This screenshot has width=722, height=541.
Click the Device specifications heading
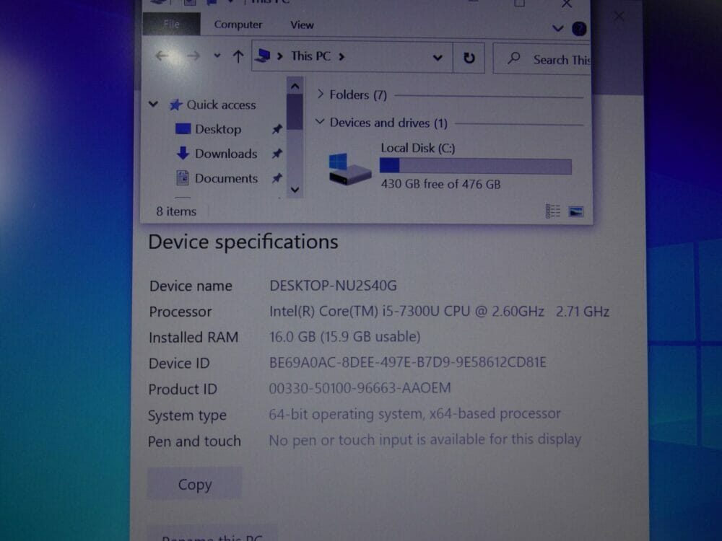pyautogui.click(x=243, y=242)
